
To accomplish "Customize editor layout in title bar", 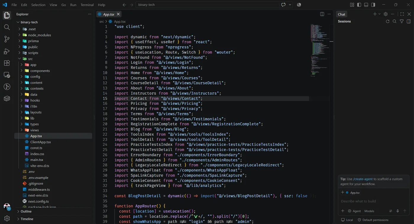I will point(352,5).
